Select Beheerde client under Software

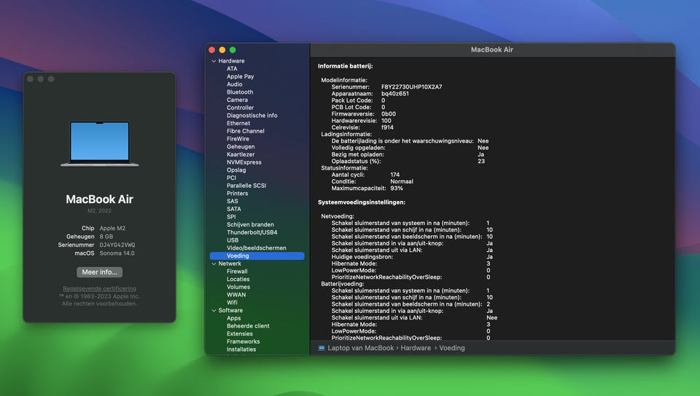click(248, 325)
